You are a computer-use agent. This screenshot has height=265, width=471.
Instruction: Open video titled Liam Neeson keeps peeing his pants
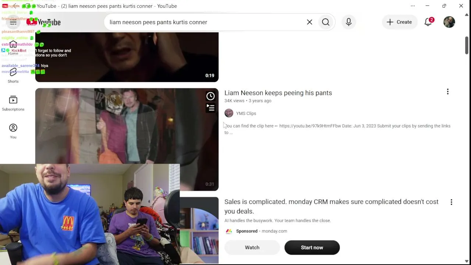point(278,93)
